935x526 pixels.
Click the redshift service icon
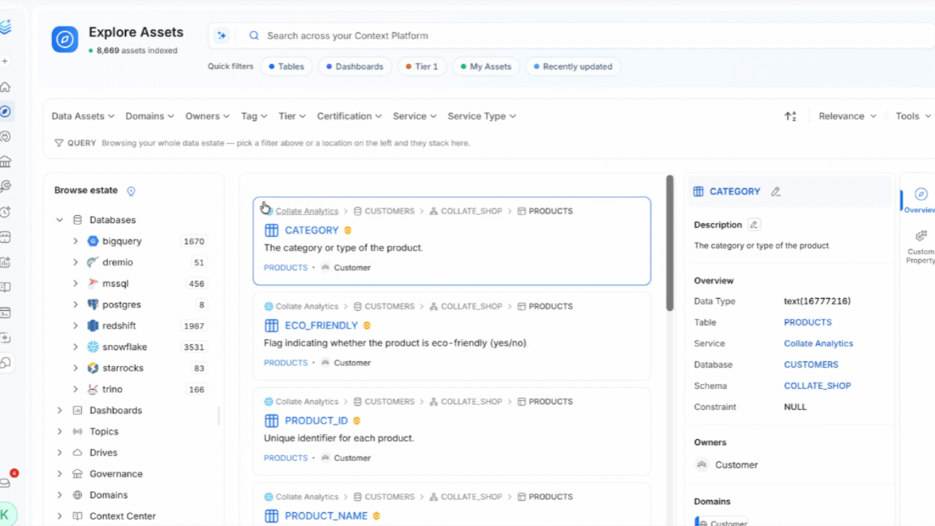pos(93,326)
